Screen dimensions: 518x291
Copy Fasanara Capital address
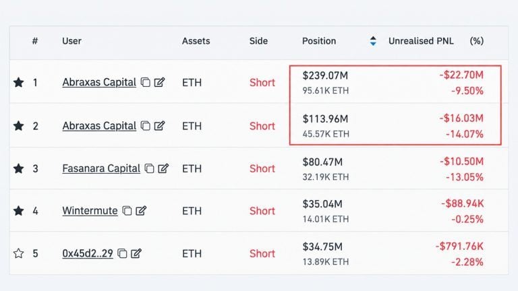coord(149,168)
